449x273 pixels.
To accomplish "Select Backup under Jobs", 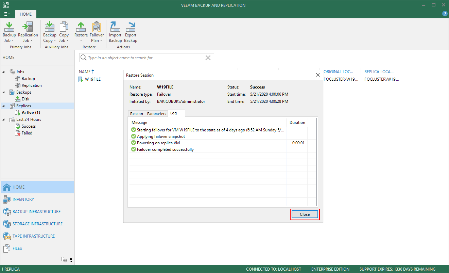I will 28,79.
